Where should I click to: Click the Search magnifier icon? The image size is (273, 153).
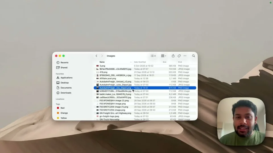click(x=193, y=56)
